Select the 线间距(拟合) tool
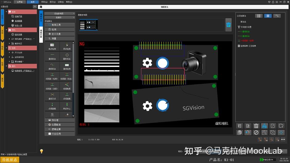Screen dimensions: 290x163 [67, 76]
